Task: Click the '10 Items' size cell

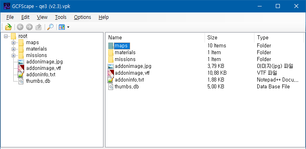Action: pyautogui.click(x=217, y=45)
